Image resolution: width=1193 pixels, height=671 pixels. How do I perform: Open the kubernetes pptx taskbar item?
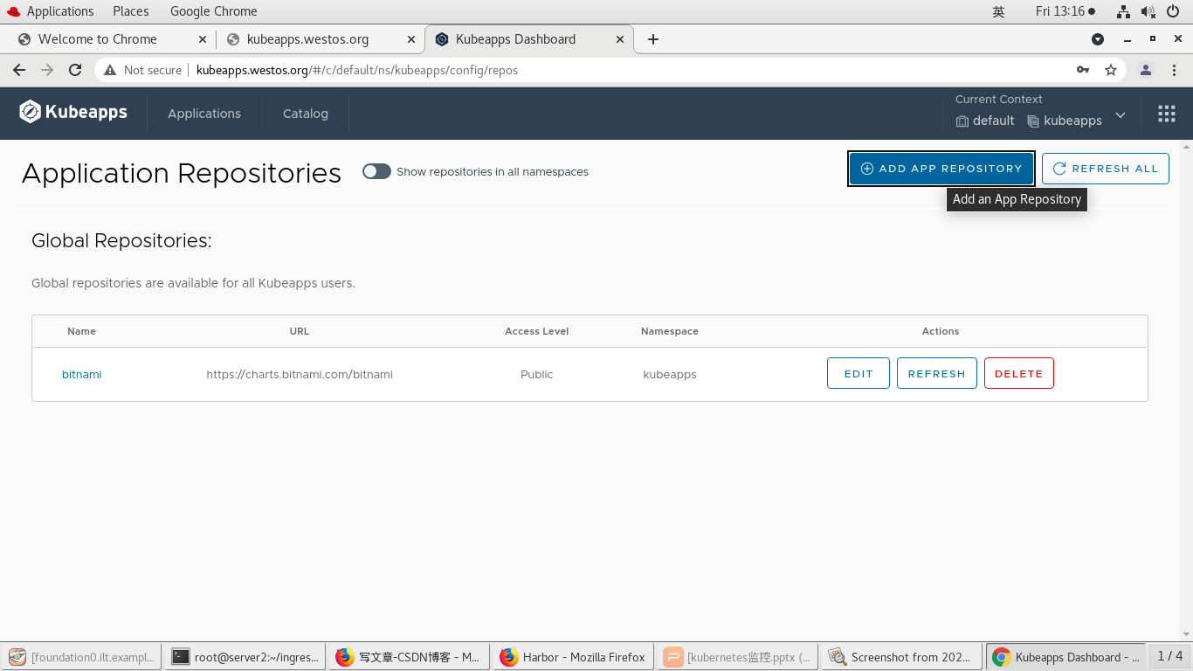click(x=737, y=657)
